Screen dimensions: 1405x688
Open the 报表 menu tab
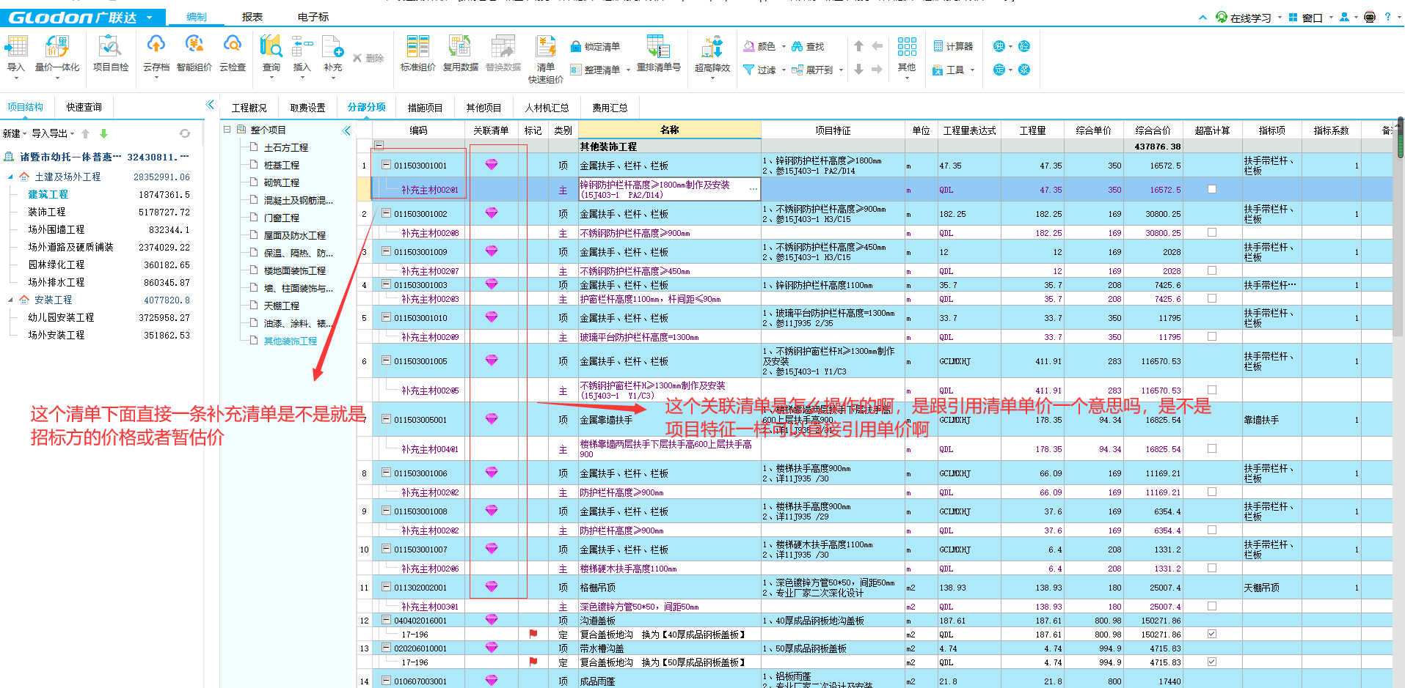tap(252, 17)
